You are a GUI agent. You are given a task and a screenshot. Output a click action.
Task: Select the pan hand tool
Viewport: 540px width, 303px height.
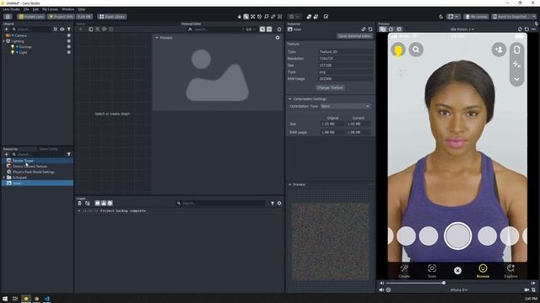point(240,17)
